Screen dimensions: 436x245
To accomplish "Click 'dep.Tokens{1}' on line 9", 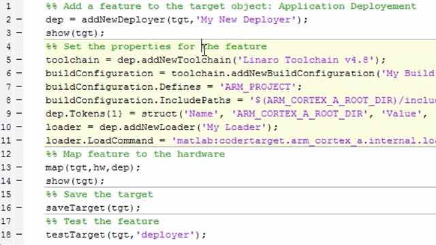I will (x=84, y=114).
